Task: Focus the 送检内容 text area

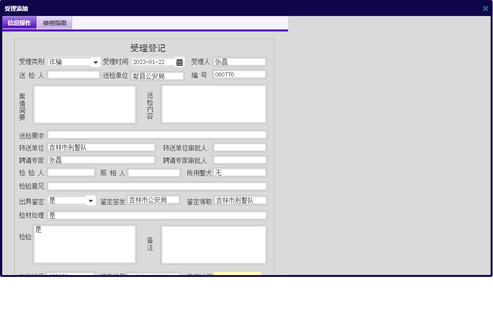Action: pos(214,104)
